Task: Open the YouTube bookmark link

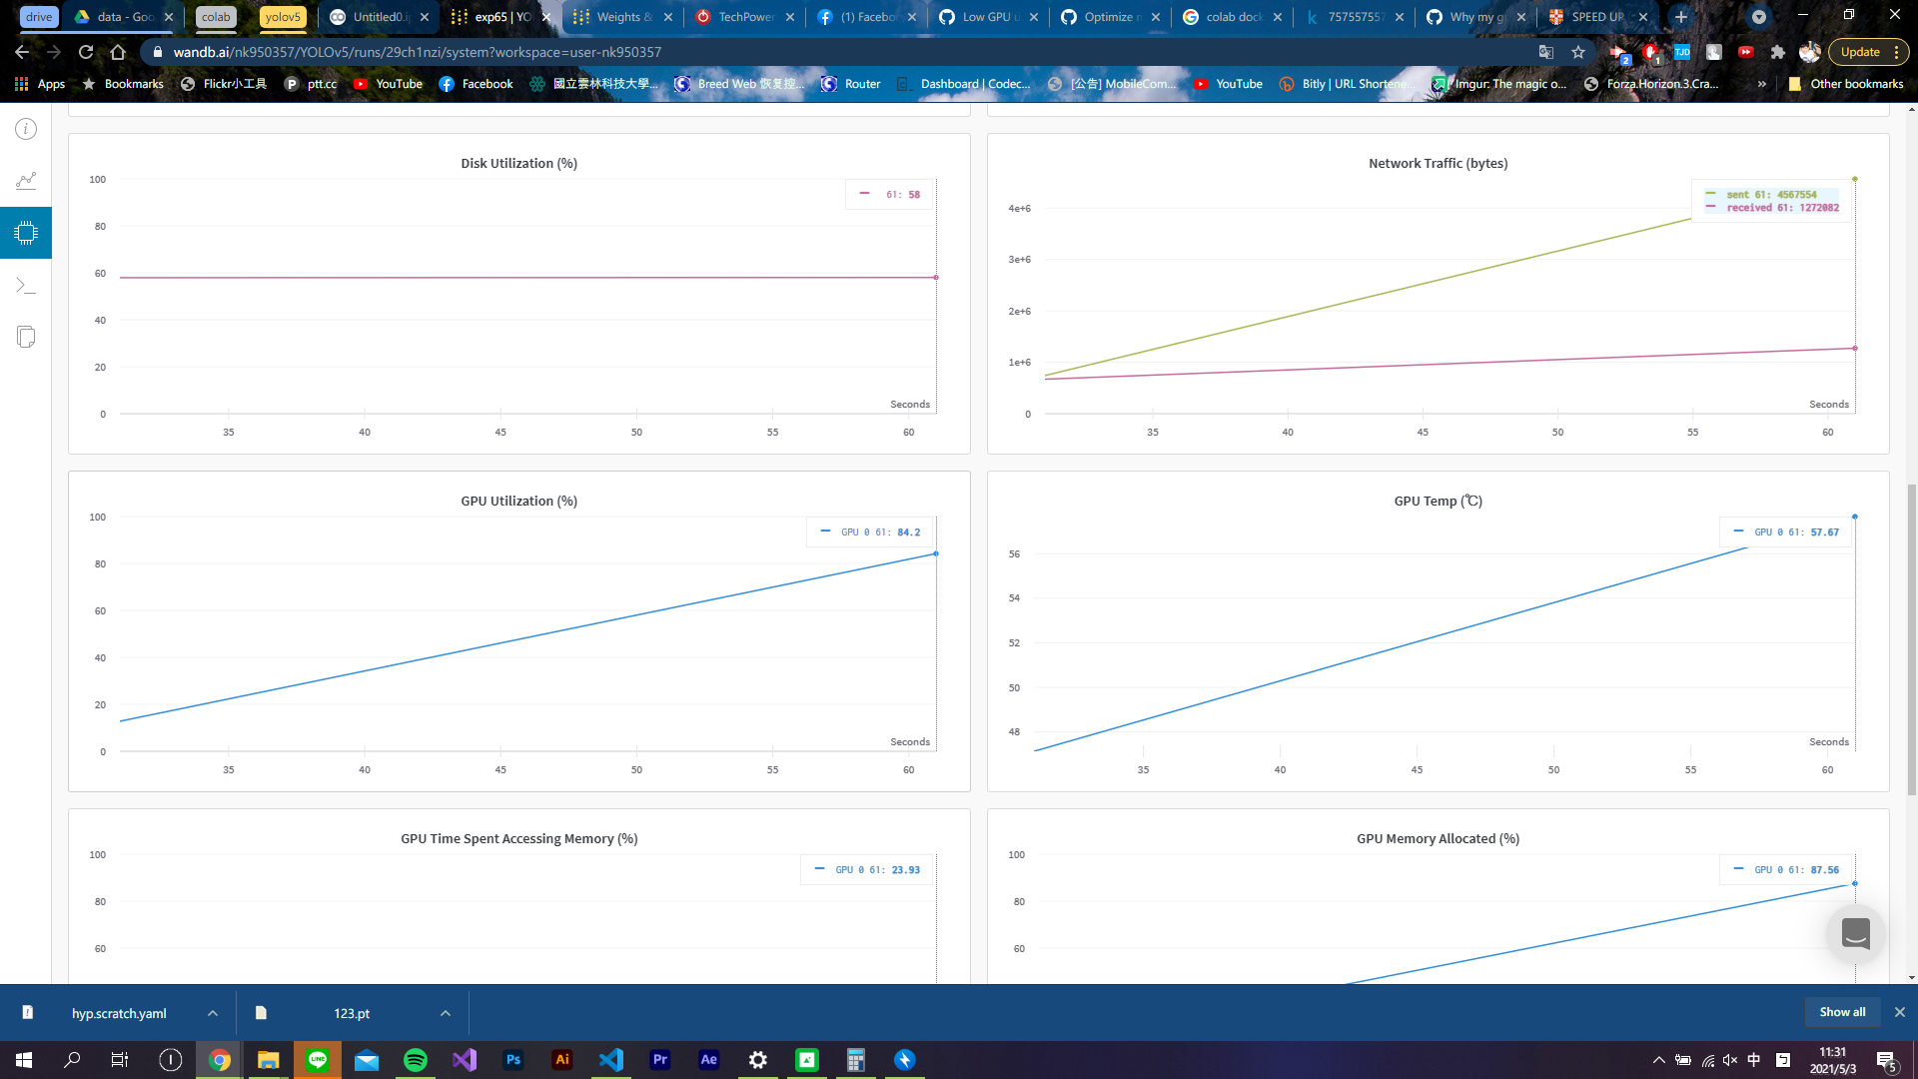Action: (x=389, y=84)
